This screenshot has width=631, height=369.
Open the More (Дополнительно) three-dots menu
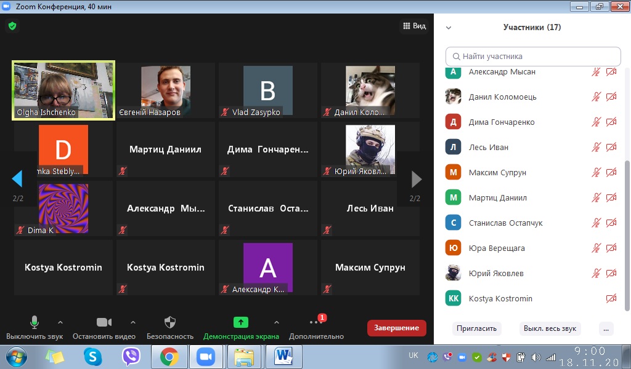point(315,323)
